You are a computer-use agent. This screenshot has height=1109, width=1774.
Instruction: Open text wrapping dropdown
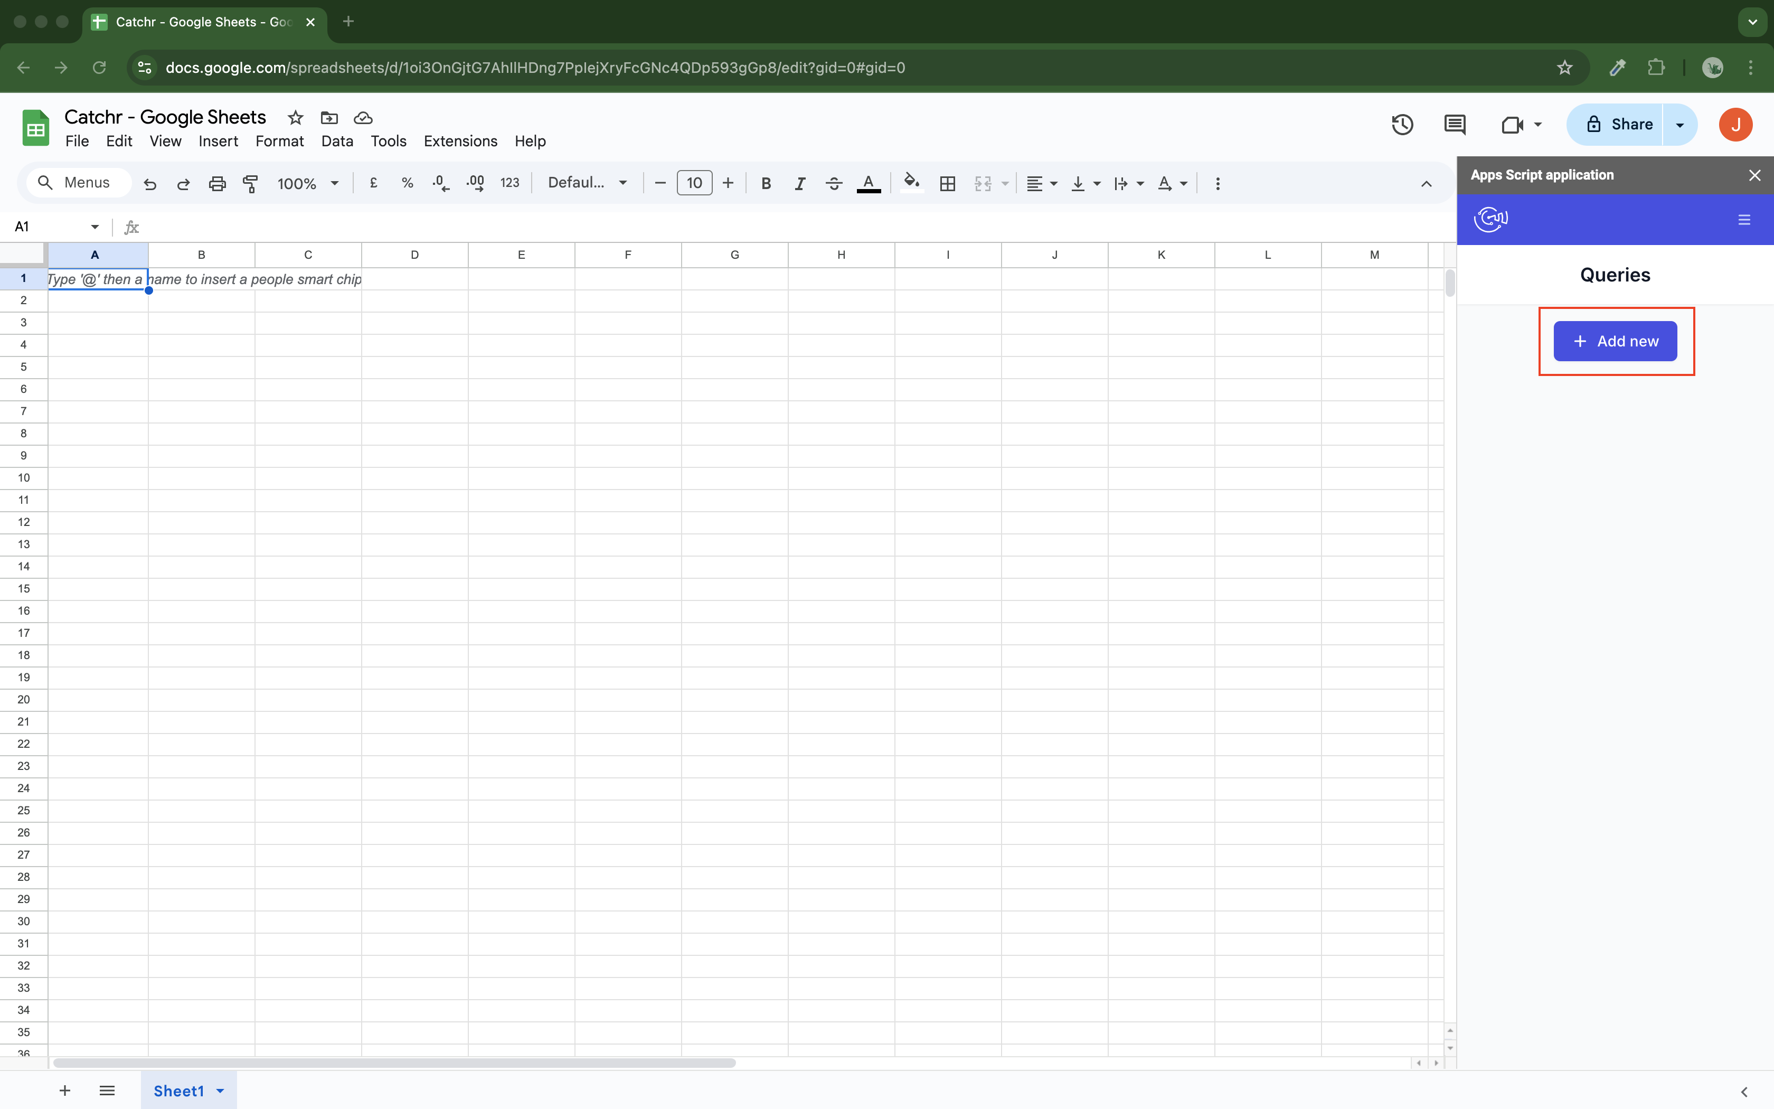pyautogui.click(x=1129, y=183)
